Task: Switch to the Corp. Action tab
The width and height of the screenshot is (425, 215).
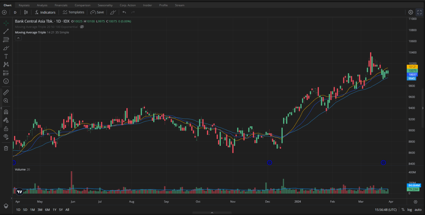Action: [128, 5]
